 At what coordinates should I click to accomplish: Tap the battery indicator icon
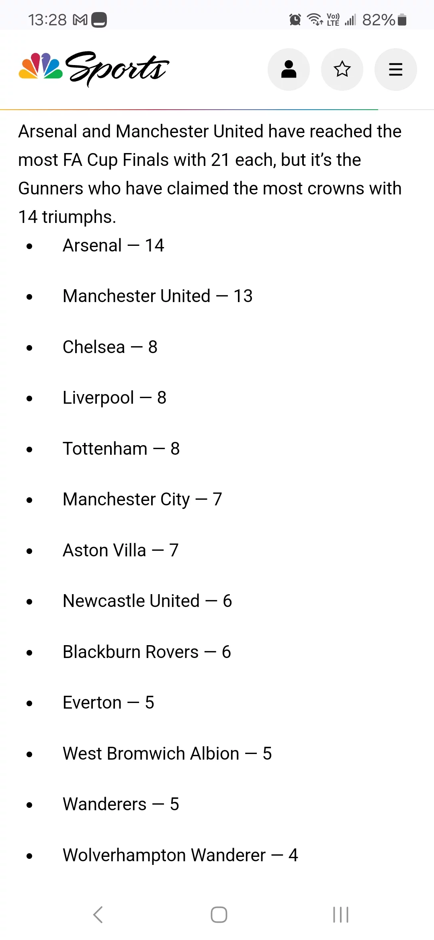click(402, 19)
